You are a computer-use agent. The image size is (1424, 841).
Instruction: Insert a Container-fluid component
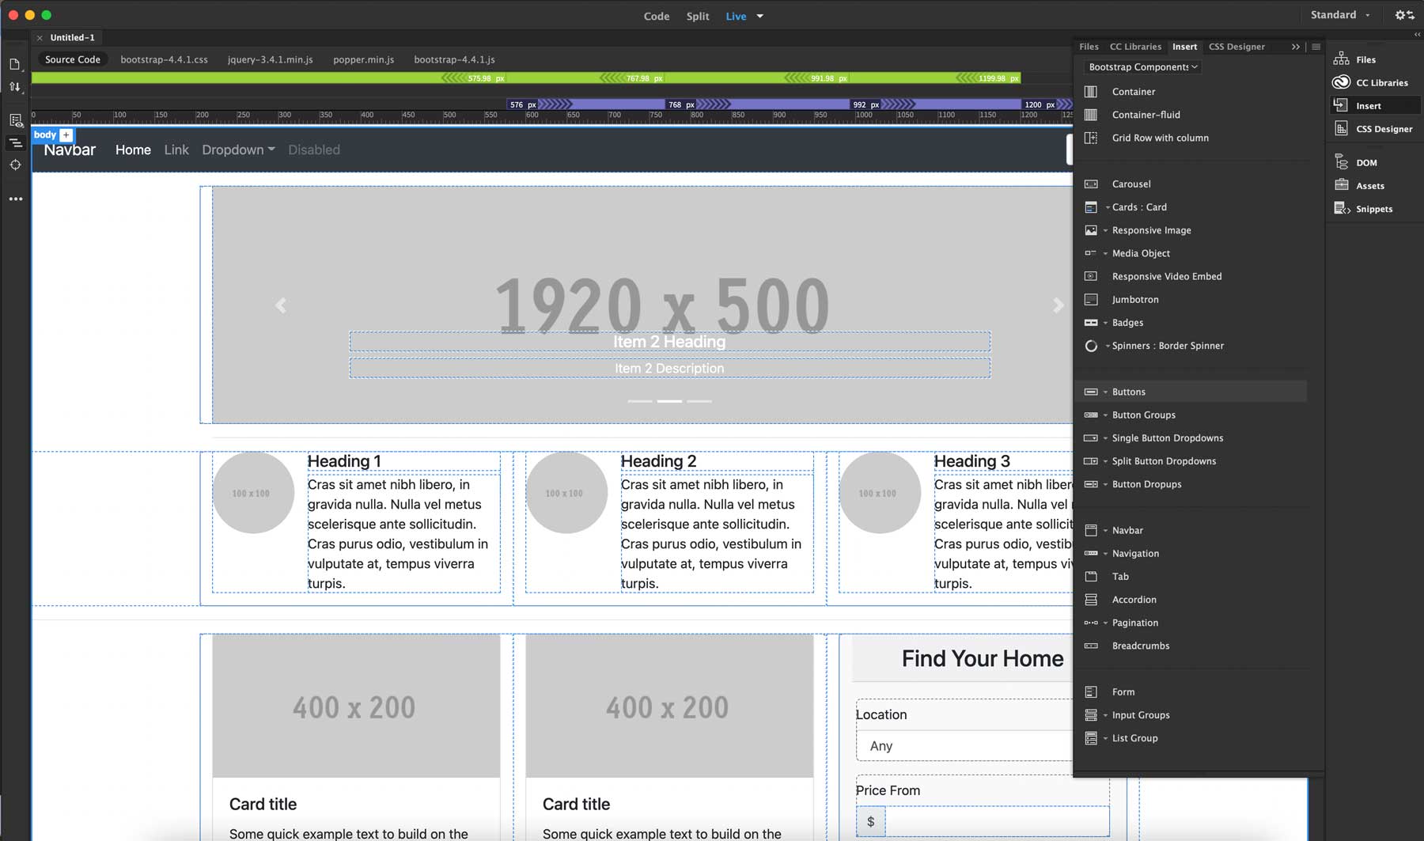1146,115
